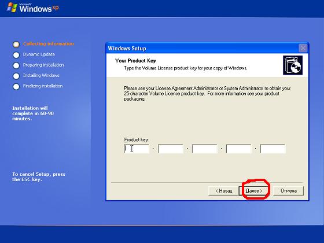Click the Dynamic Update step bullet
The image size is (324, 243).
click(x=16, y=55)
